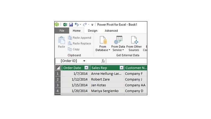Screen dimensions: 211x119
Task: Choose Paste Append
Action: click(x=80, y=38)
